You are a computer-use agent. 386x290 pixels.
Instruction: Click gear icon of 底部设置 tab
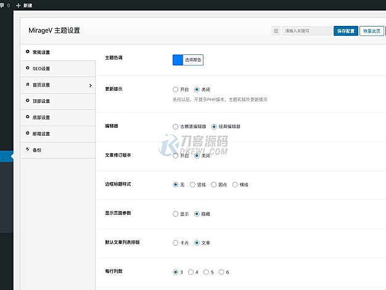pos(28,117)
